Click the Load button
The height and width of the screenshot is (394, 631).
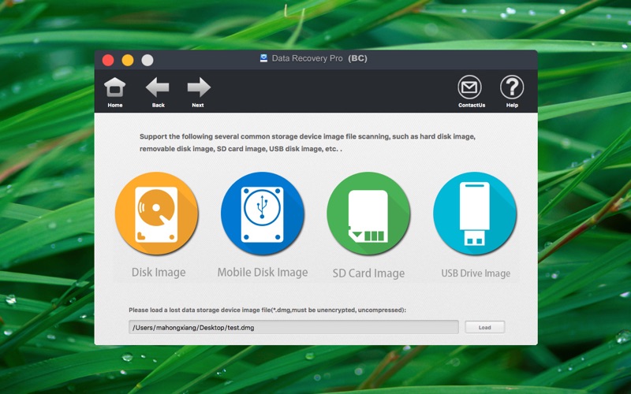click(484, 327)
